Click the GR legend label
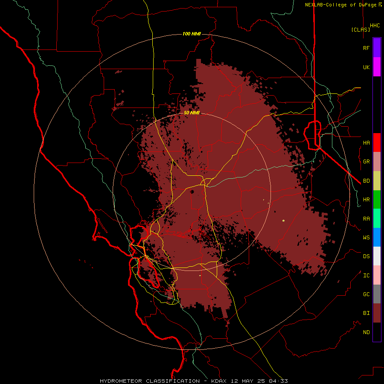 366,162
